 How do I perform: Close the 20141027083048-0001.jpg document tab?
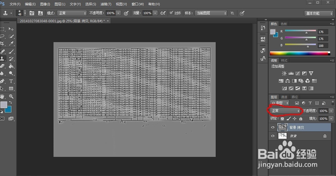click(108, 21)
